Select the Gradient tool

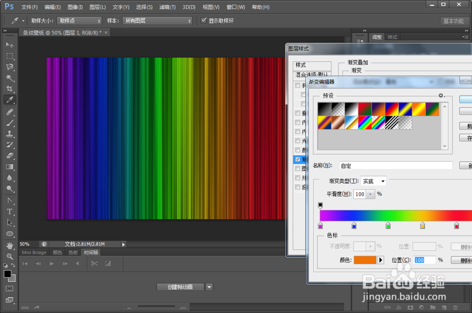pyautogui.click(x=9, y=167)
